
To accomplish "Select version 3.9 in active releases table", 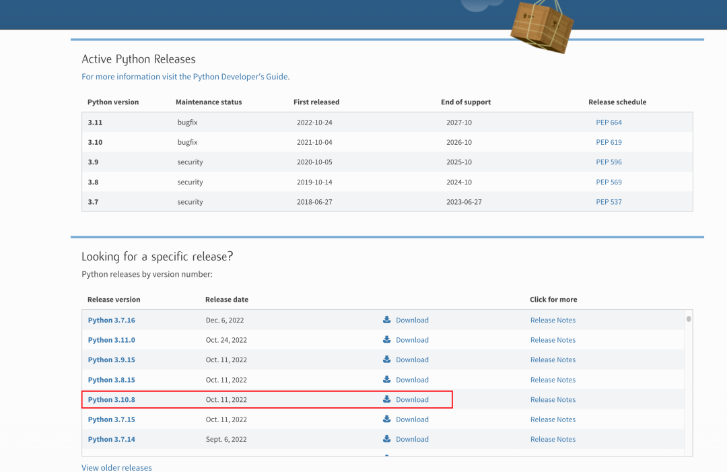I will click(x=93, y=162).
